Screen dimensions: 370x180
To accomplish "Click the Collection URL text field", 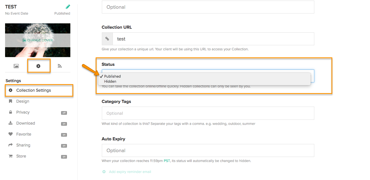I will point(213,39).
